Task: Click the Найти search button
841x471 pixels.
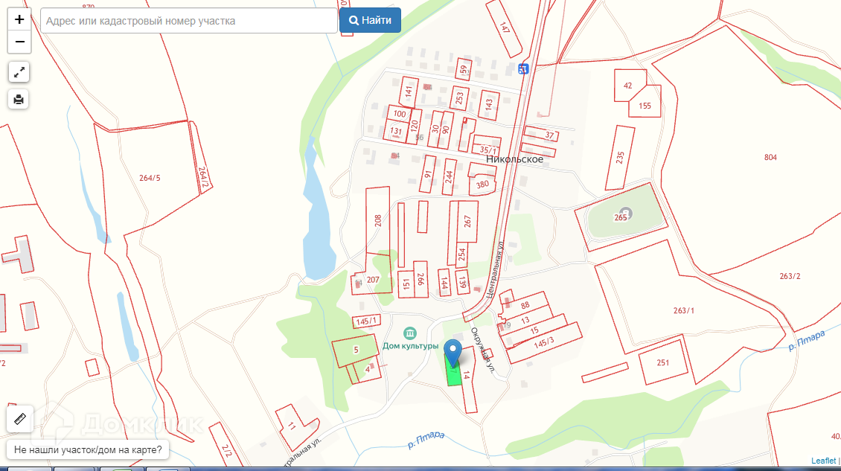Action: [370, 20]
